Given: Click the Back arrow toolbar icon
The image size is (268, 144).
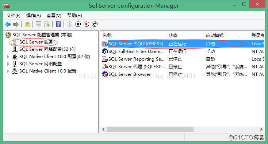Looking at the screenshot, I should [8, 24].
